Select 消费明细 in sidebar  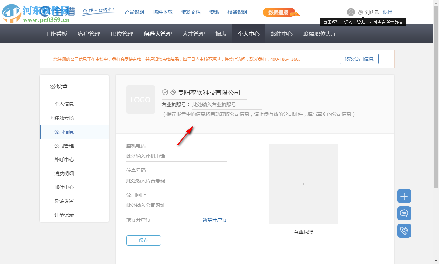coord(74,173)
